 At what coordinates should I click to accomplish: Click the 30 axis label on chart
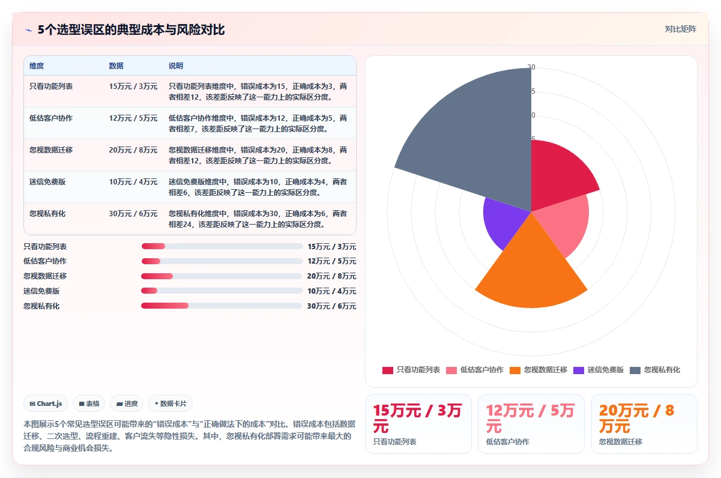click(x=531, y=67)
